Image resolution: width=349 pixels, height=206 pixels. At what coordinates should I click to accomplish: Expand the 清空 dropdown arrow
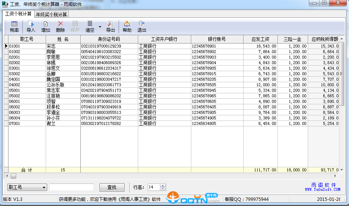tap(100, 27)
